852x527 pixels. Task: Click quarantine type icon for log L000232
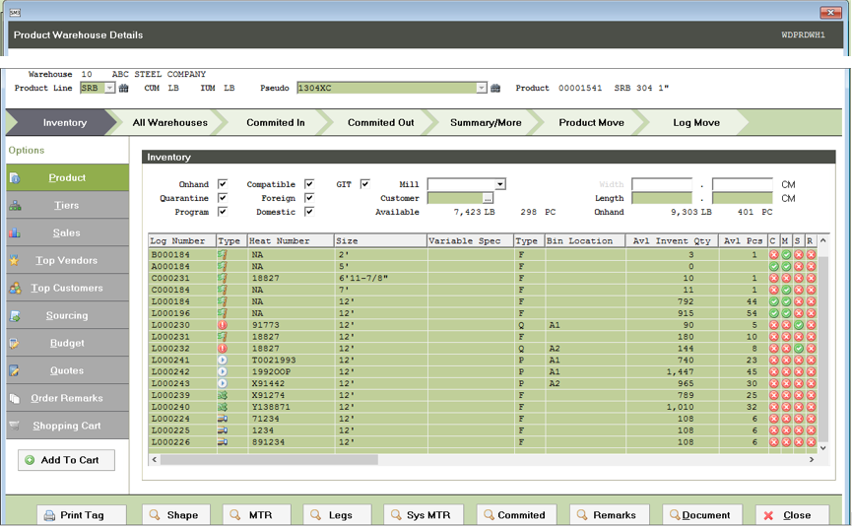[223, 349]
